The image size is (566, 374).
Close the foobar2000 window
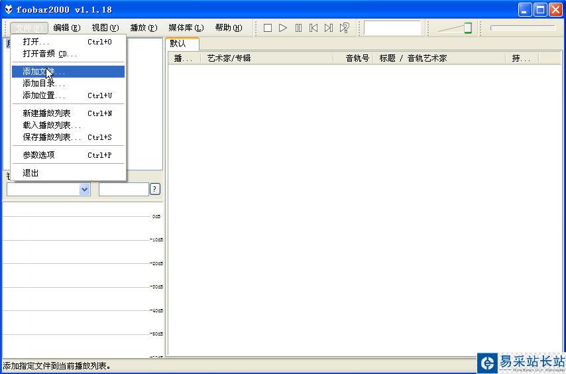555,10
